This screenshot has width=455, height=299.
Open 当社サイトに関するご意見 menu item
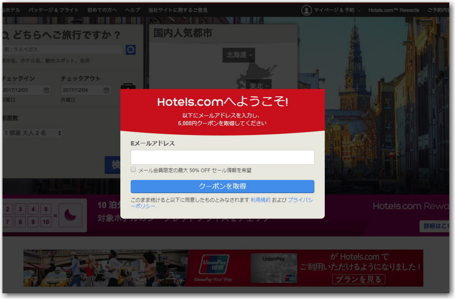click(x=178, y=10)
